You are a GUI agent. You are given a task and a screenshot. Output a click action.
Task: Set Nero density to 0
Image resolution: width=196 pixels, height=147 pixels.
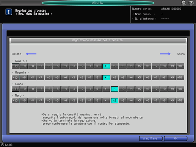[x=98, y=100]
